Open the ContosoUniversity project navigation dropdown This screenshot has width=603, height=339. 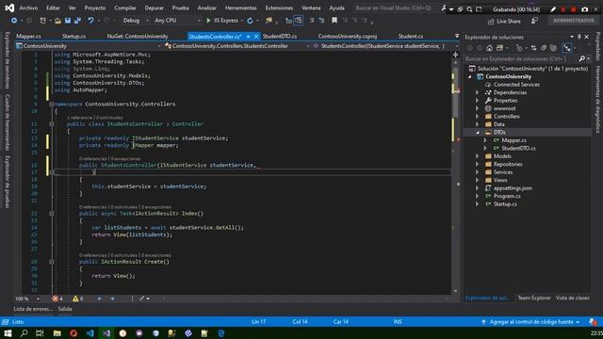(x=88, y=46)
